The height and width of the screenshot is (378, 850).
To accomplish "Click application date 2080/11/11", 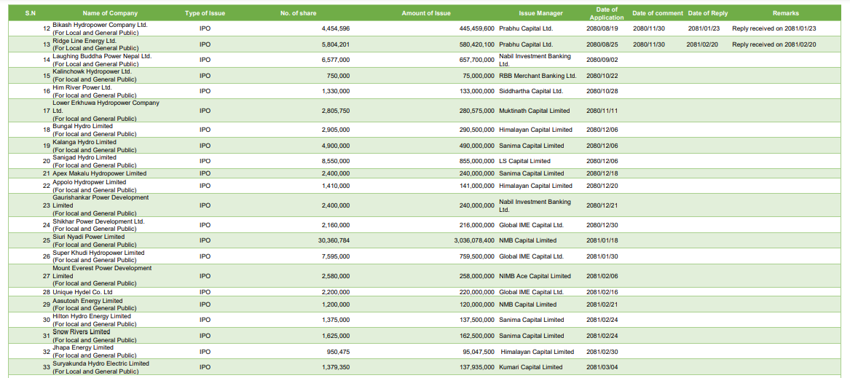I will [602, 111].
